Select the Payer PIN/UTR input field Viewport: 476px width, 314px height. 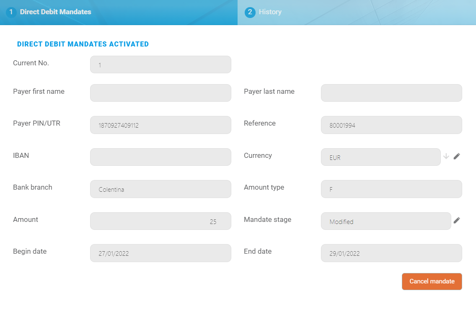coord(160,125)
